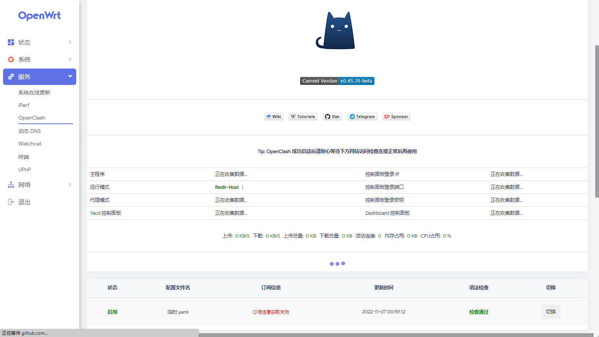Click the Current Version v0.45.70-beta badge

tap(337, 81)
